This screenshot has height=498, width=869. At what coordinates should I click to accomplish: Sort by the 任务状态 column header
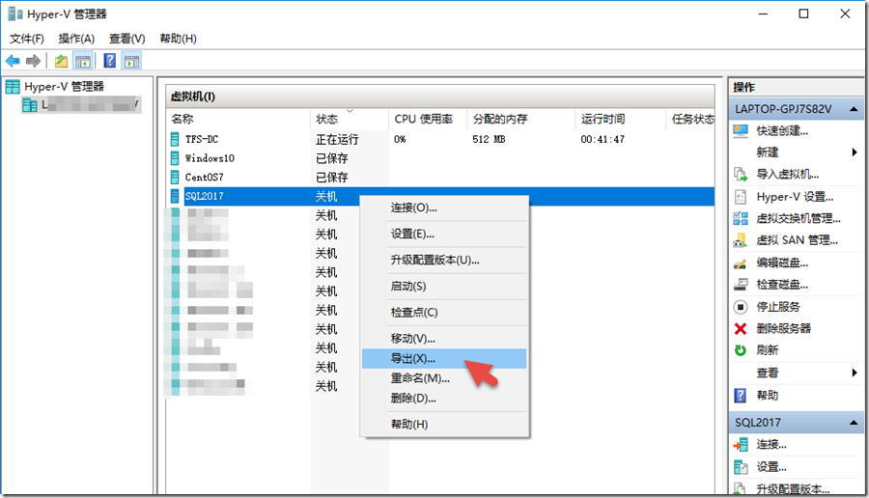click(690, 119)
